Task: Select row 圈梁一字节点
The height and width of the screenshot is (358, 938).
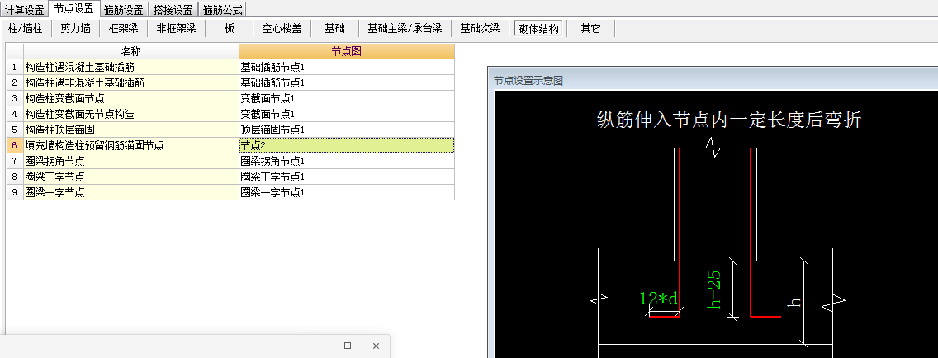Action: coord(131,192)
